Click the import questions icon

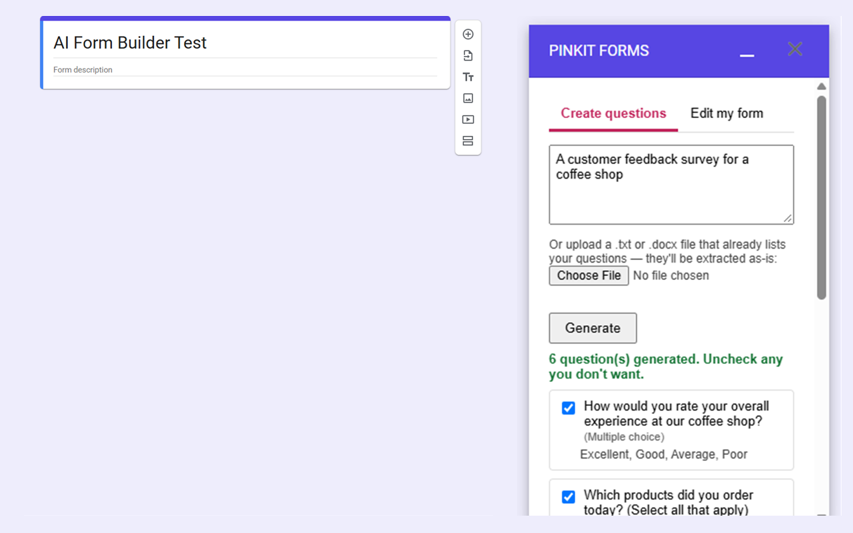pos(468,55)
